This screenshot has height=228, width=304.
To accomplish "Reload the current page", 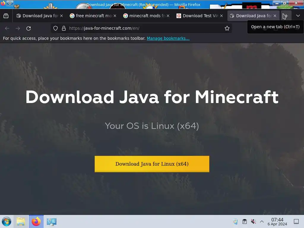I will [x=28, y=28].
